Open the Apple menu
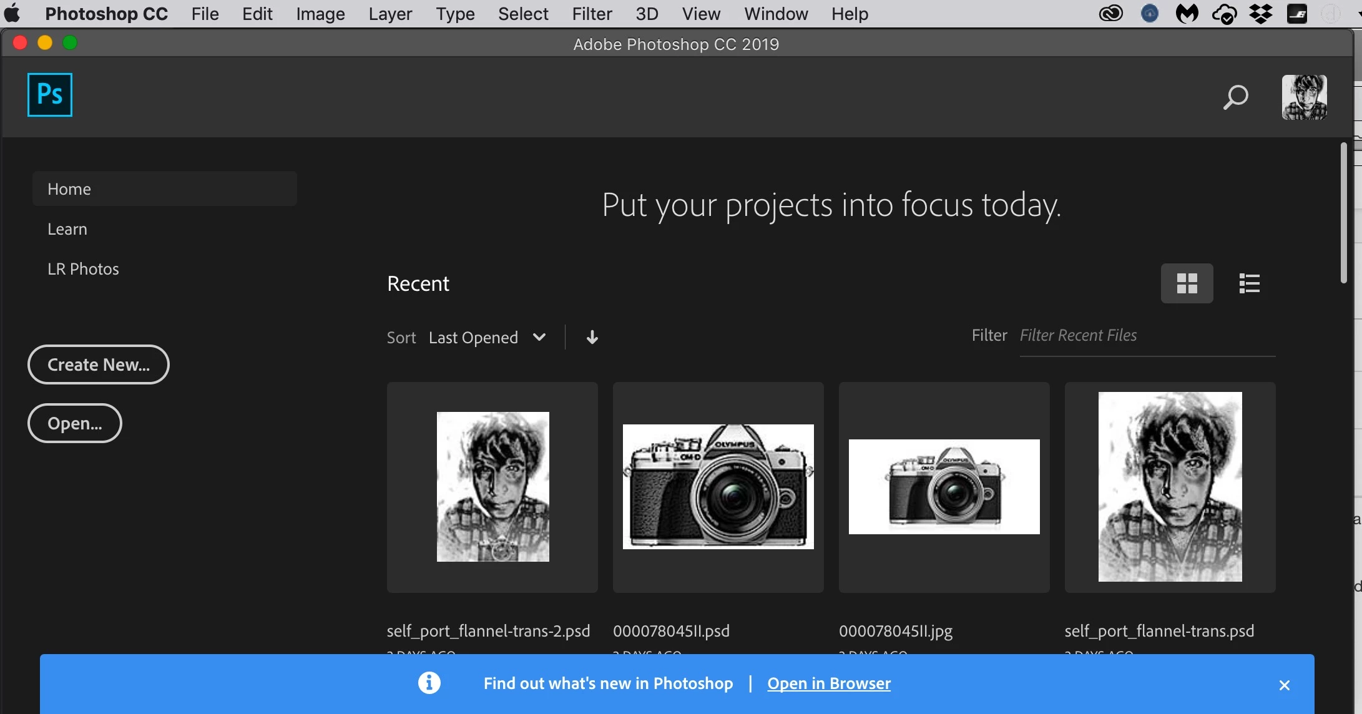1362x714 pixels. (x=12, y=13)
